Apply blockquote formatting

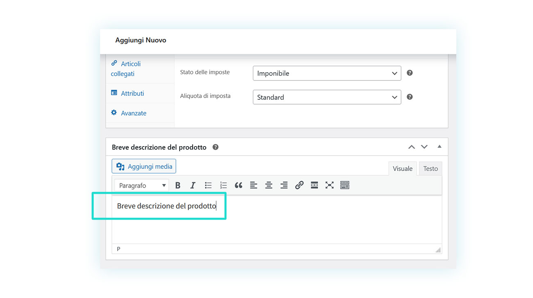click(x=238, y=186)
